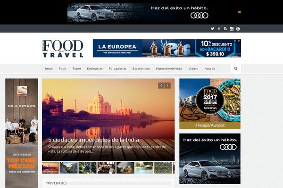The width and height of the screenshot is (283, 188).
Task: Click the article excerpt 'Si viajas a la India'
Action: tap(107, 149)
